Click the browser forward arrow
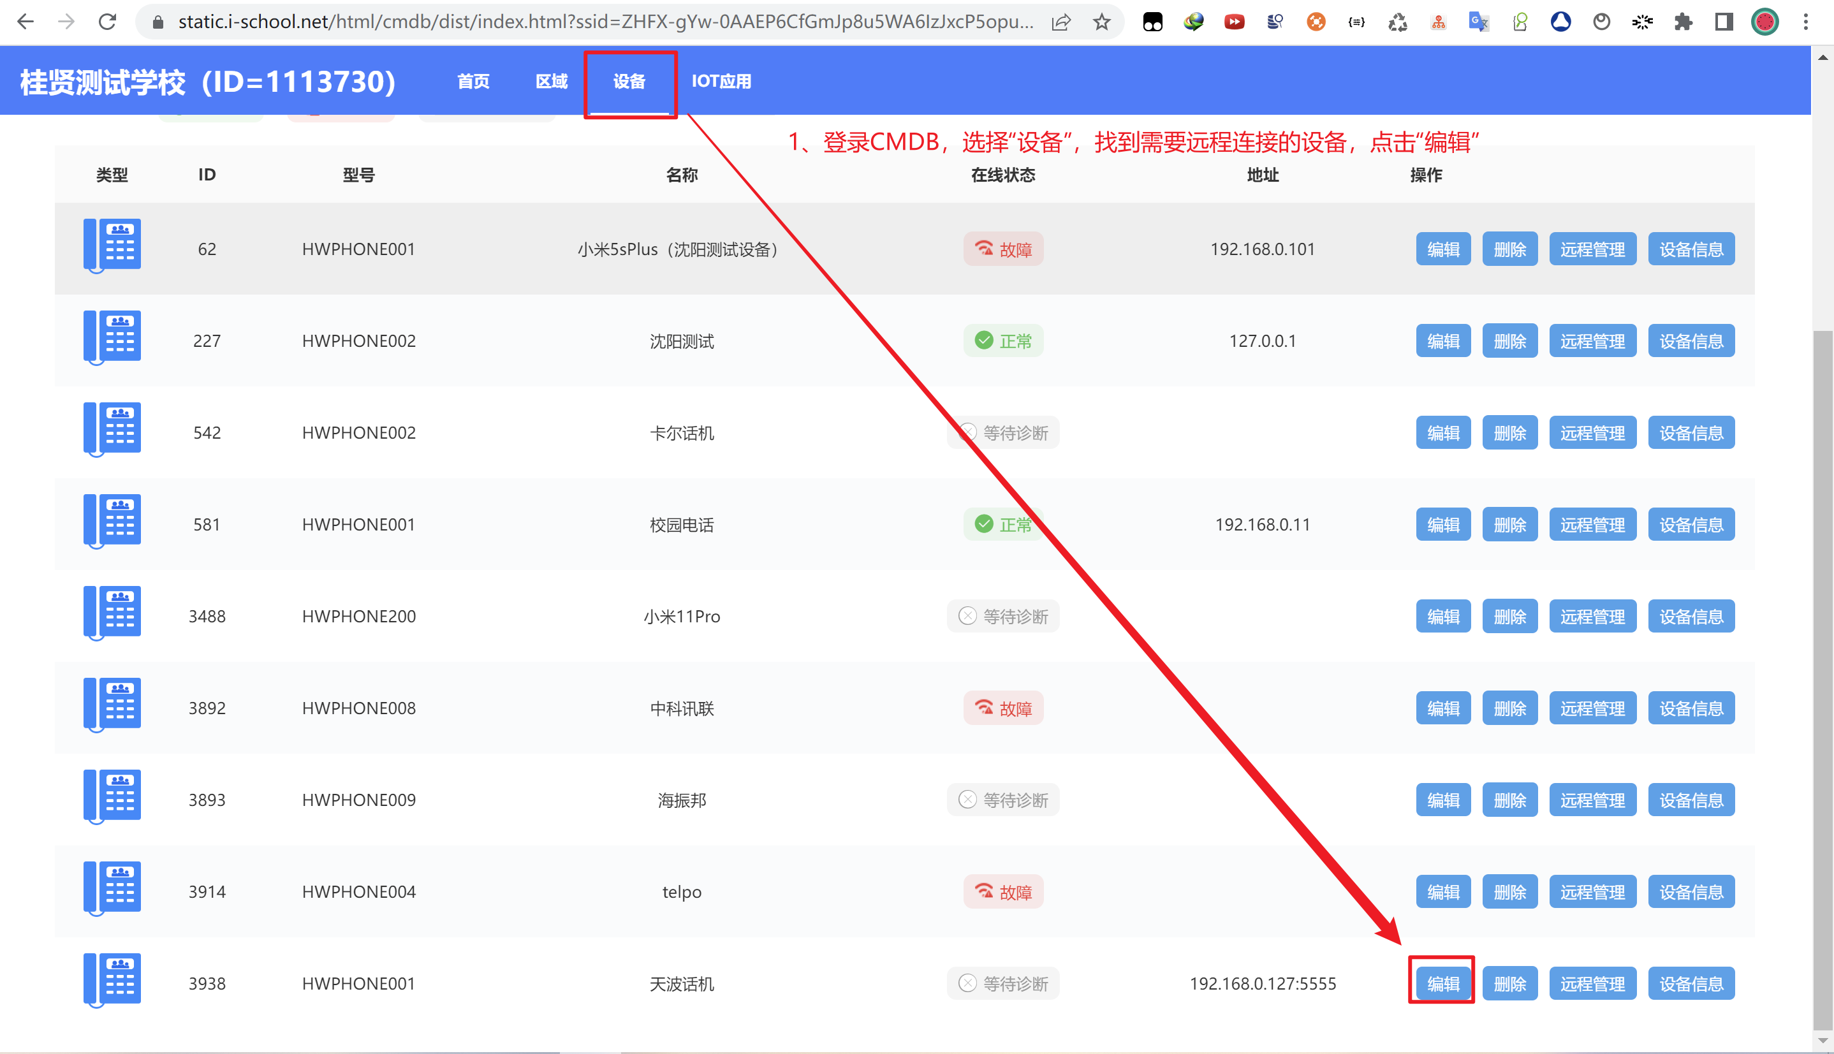Viewport: 1834px width, 1054px height. coord(66,22)
